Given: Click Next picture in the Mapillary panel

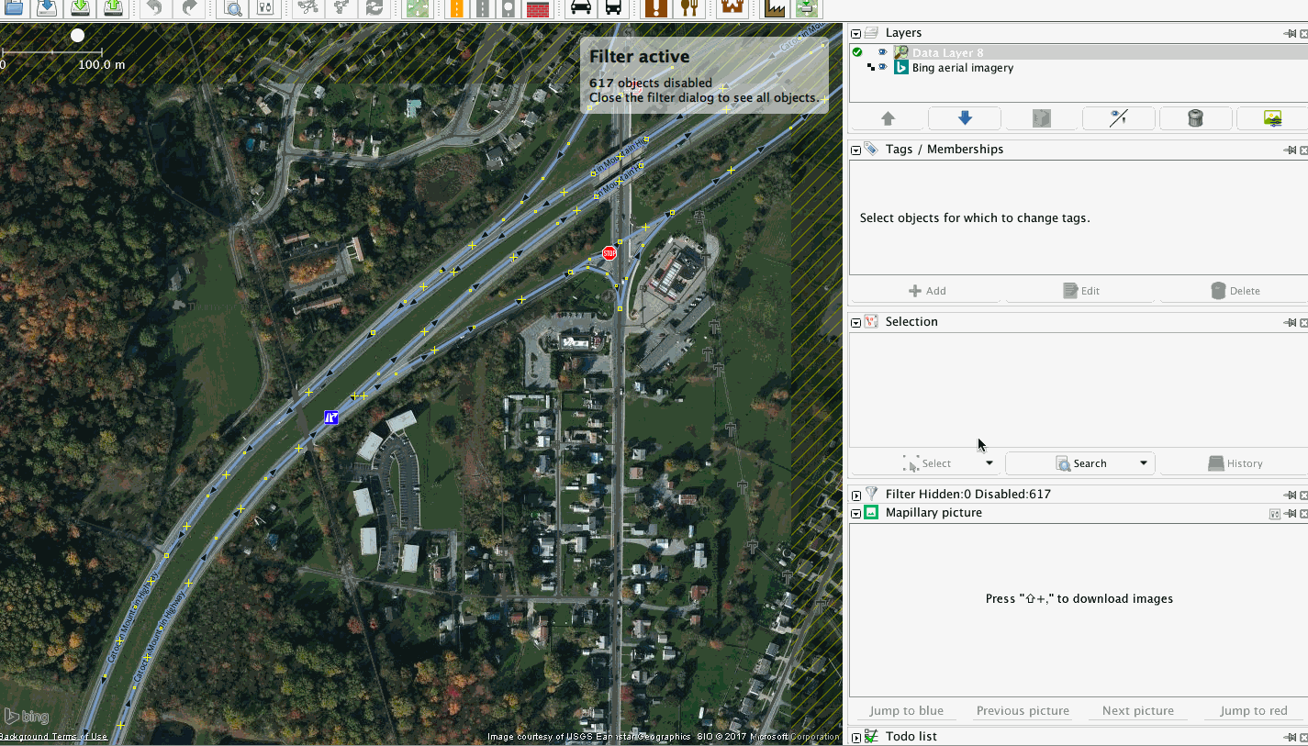Looking at the screenshot, I should pyautogui.click(x=1137, y=710).
